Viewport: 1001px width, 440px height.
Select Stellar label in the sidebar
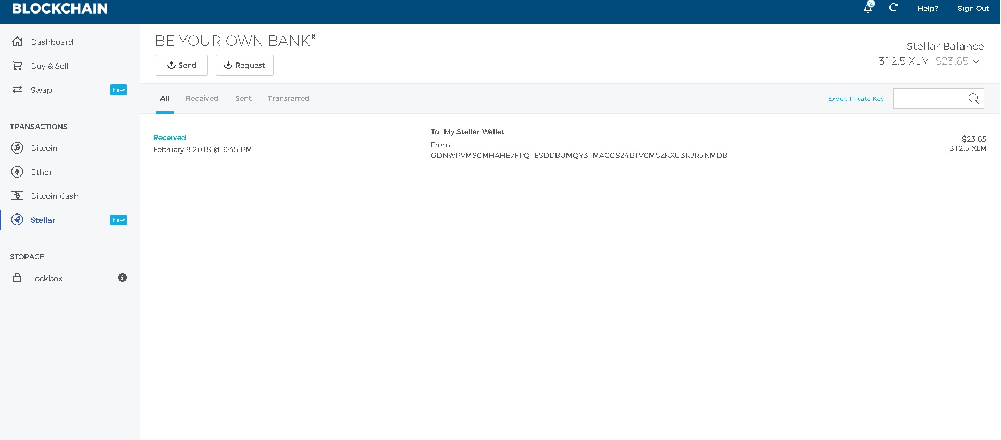coord(43,220)
